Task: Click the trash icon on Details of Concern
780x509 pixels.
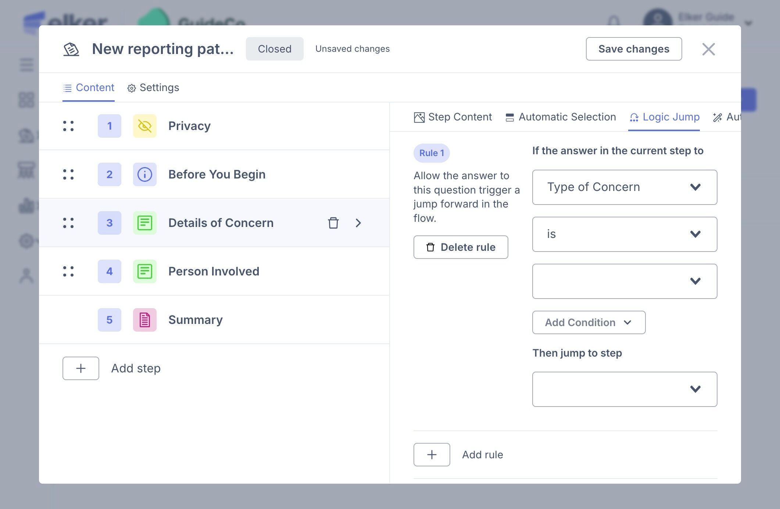Action: coord(333,223)
